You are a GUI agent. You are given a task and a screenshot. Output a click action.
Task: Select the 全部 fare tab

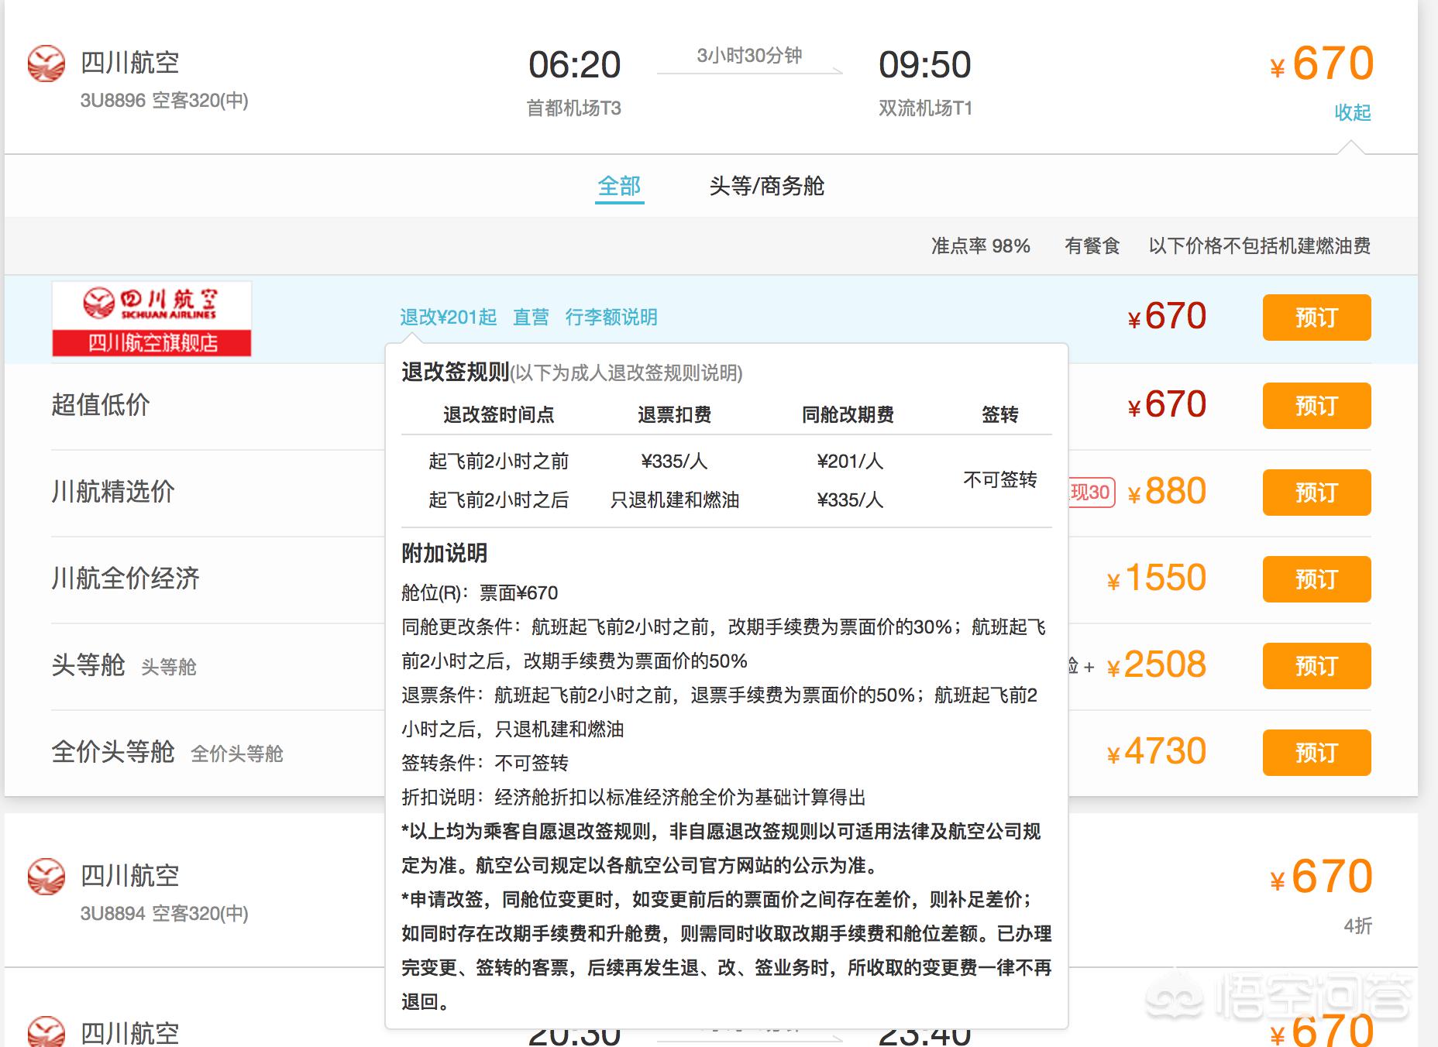pos(619,186)
